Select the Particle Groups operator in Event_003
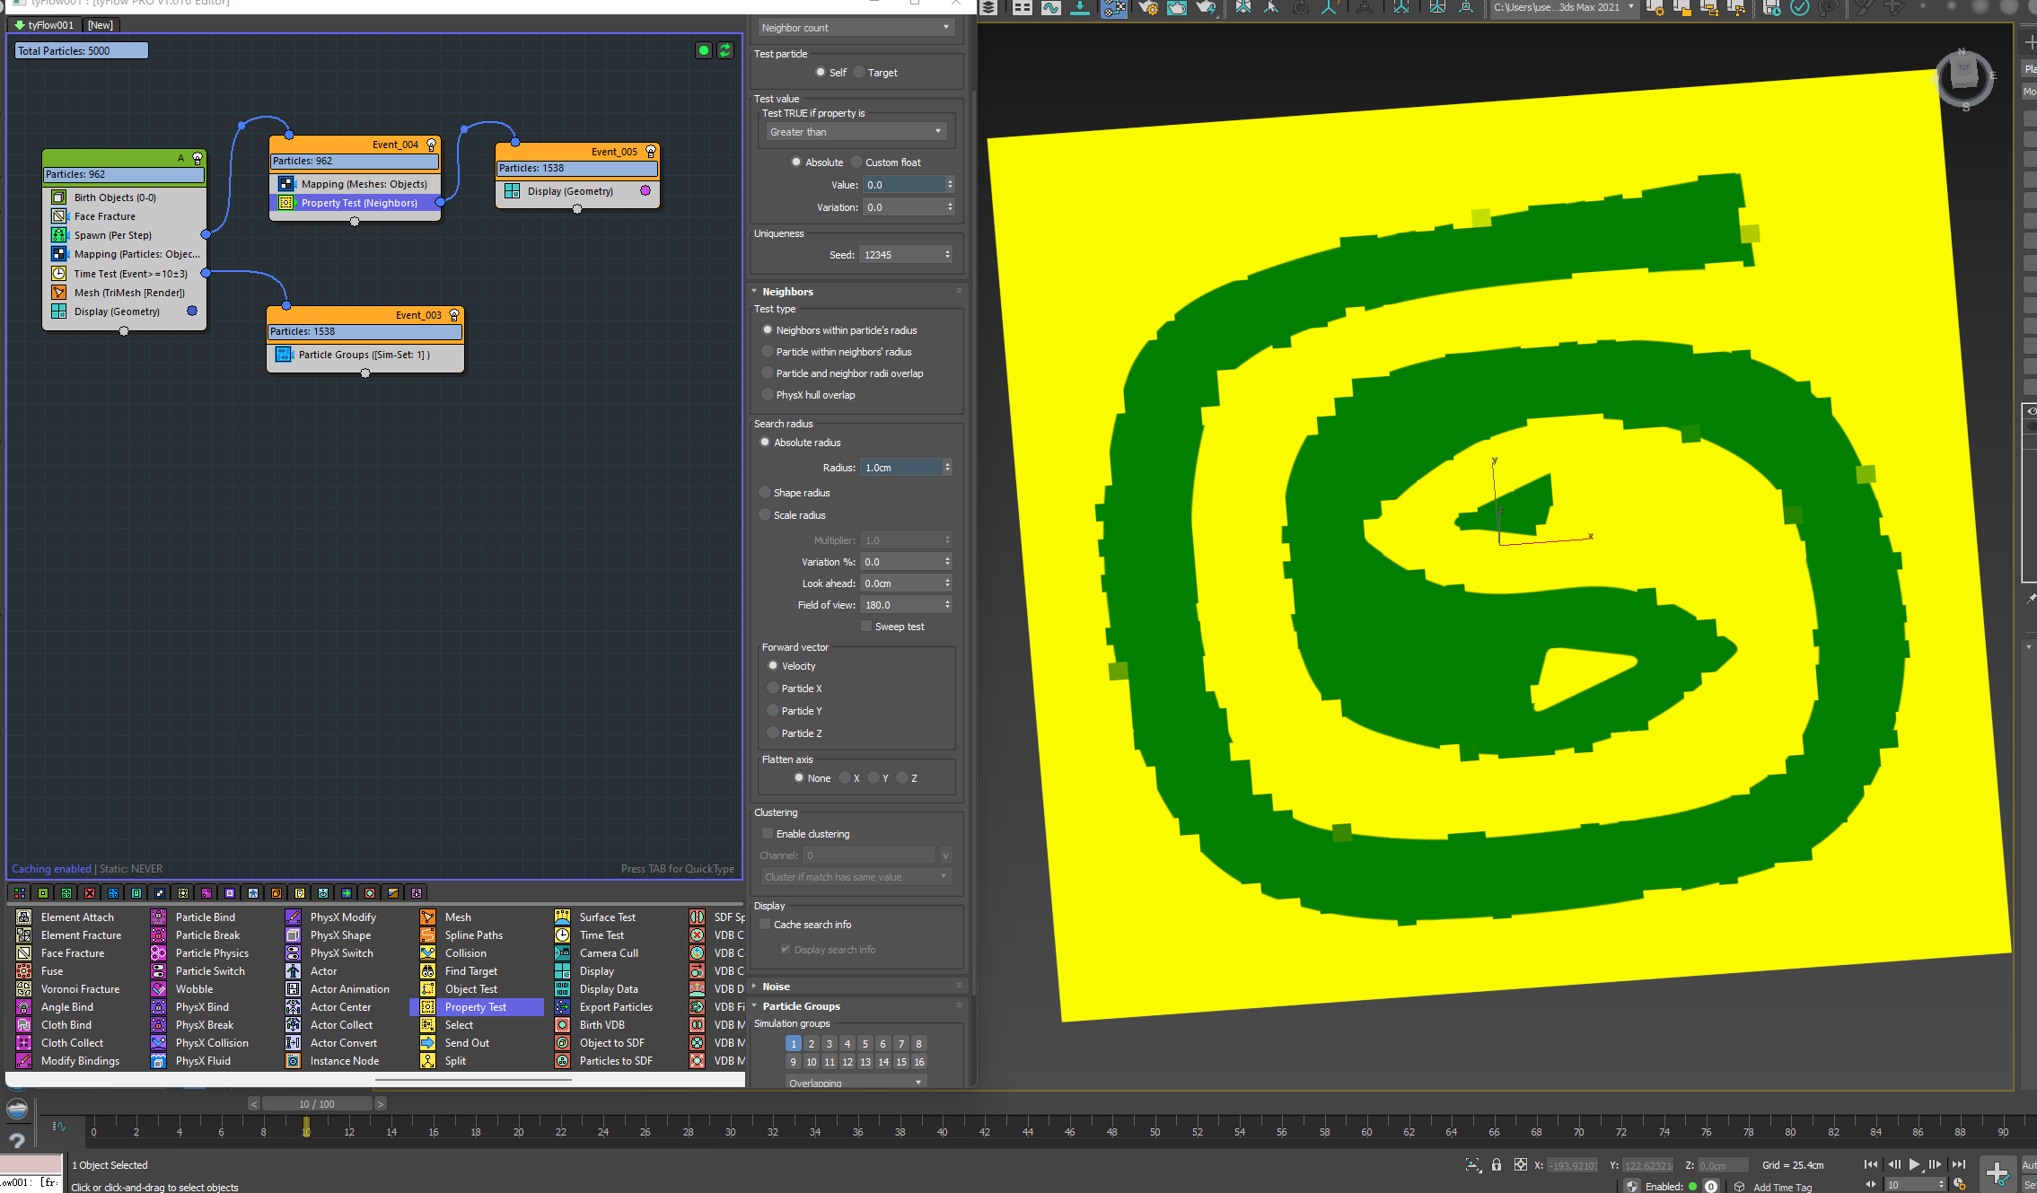Screen dimensions: 2037x1193 point(364,355)
